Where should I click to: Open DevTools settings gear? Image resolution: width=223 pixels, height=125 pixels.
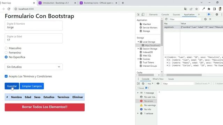coord(217,15)
